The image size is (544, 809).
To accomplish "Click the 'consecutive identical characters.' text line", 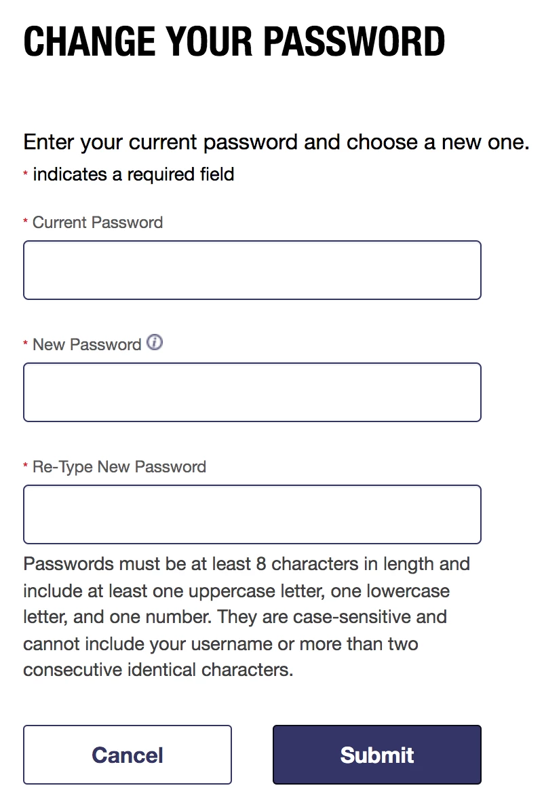I will pyautogui.click(x=158, y=670).
